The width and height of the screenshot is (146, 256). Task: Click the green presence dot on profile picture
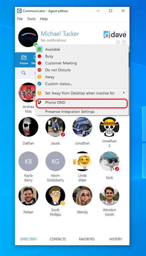(35, 45)
